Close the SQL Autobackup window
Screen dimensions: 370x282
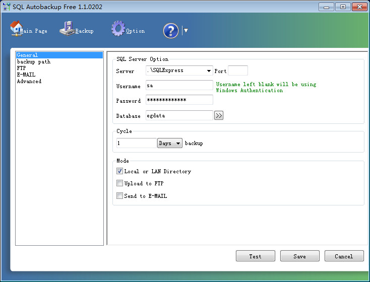click(359, 7)
